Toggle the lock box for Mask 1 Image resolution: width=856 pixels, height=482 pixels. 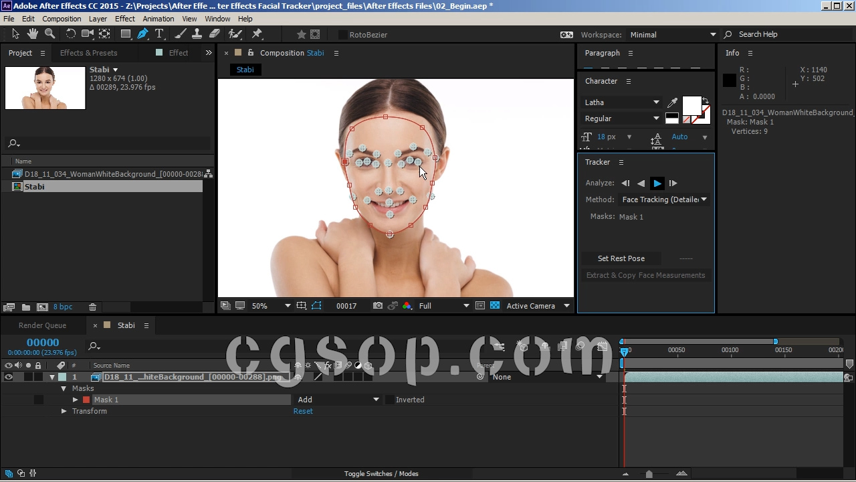[38, 400]
